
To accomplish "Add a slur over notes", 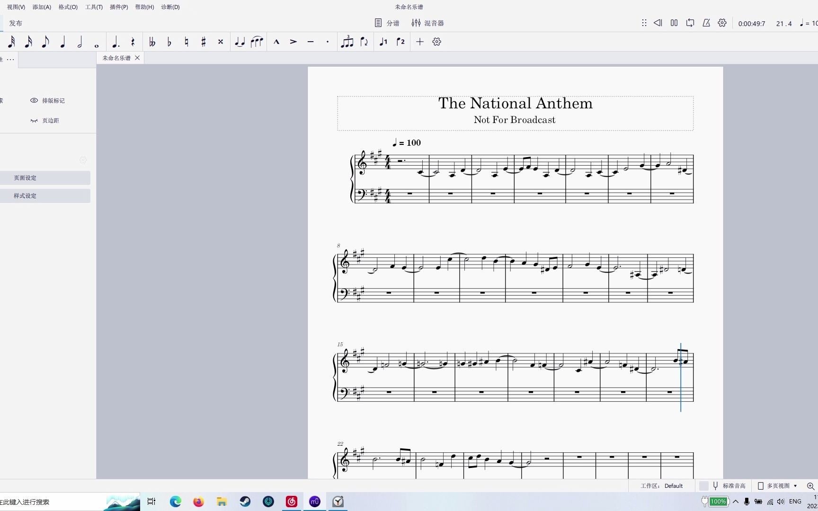I will (257, 42).
